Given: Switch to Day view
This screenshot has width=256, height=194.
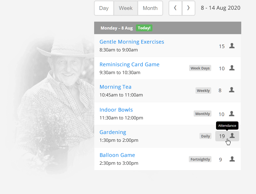Looking at the screenshot, I should tap(104, 8).
